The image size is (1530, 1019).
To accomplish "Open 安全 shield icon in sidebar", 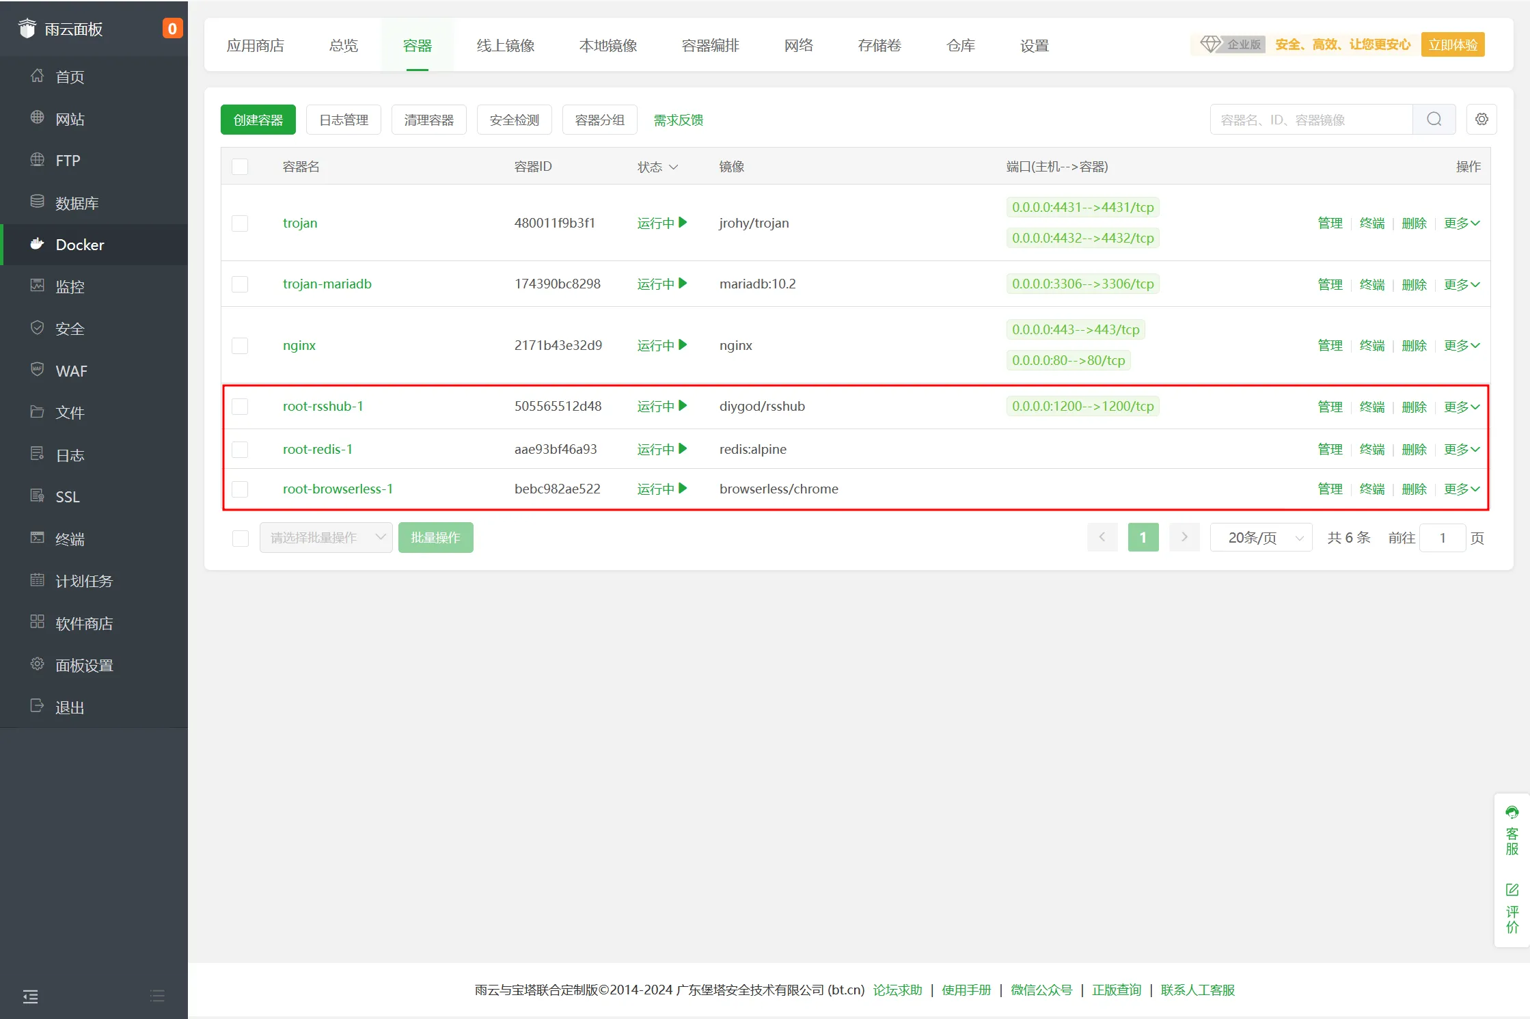I will (x=38, y=328).
